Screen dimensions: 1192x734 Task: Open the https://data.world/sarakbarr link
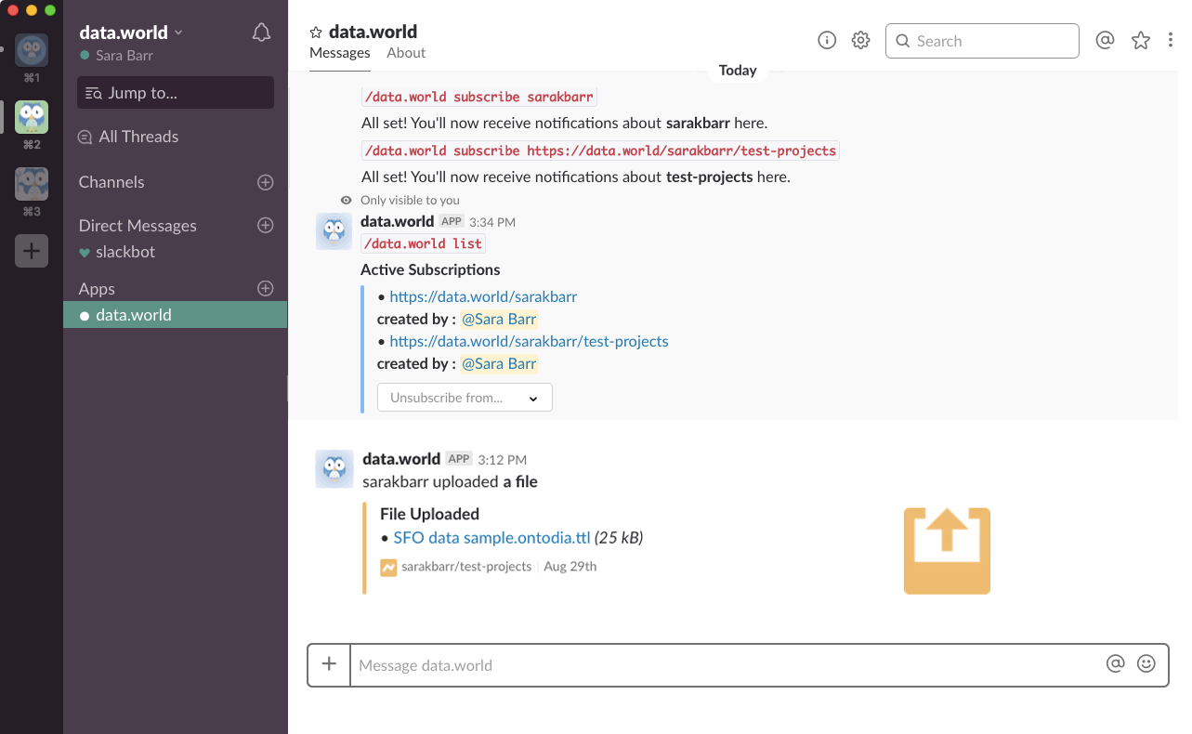tap(483, 297)
